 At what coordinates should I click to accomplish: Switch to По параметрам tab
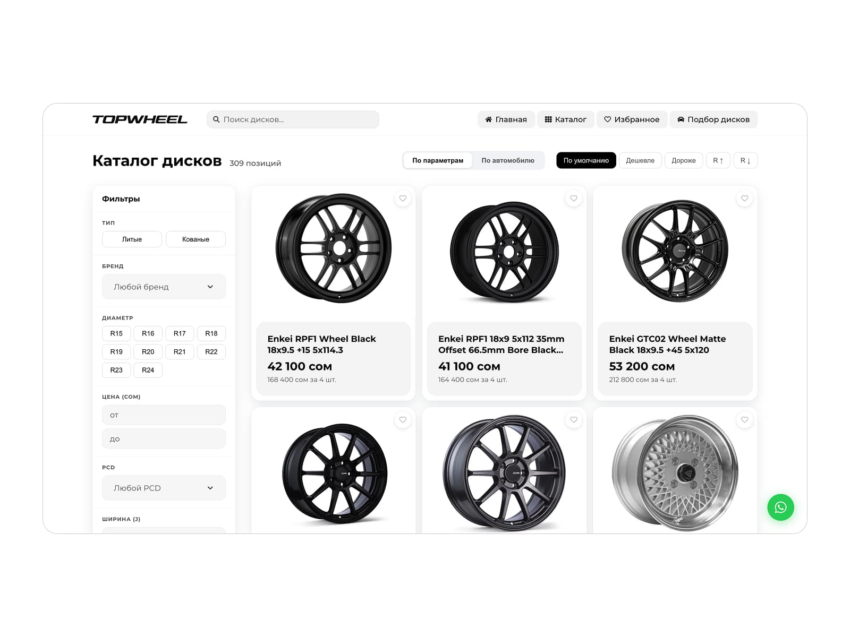[x=438, y=160]
